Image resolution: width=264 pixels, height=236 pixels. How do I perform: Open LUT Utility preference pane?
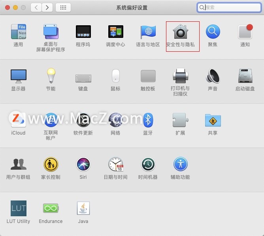pyautogui.click(x=18, y=208)
